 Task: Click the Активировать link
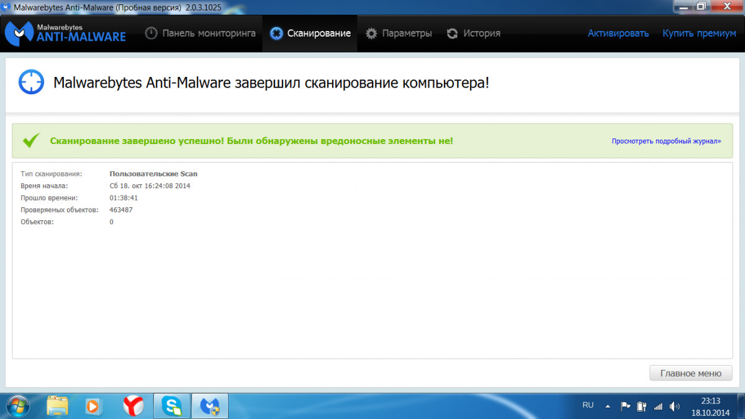618,34
